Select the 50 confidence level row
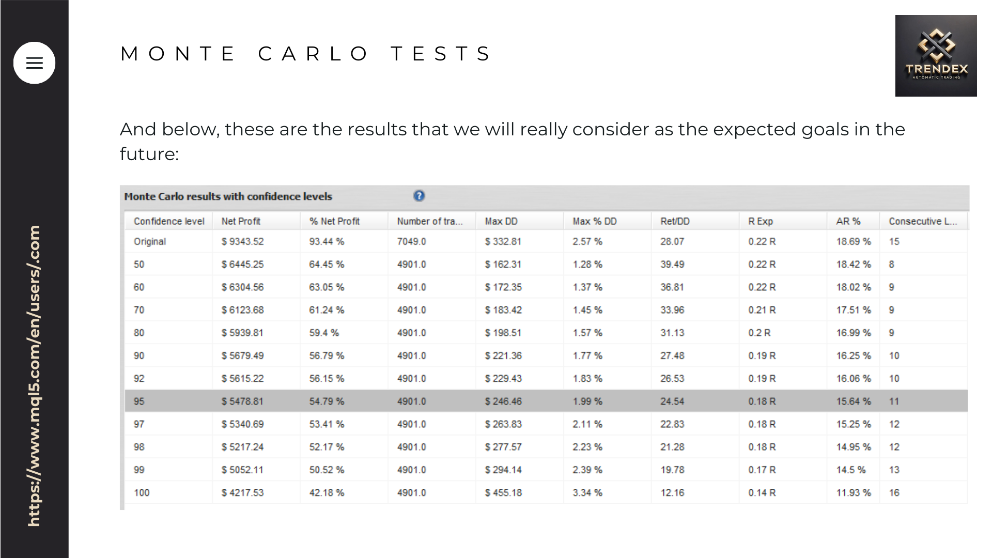 coord(546,264)
